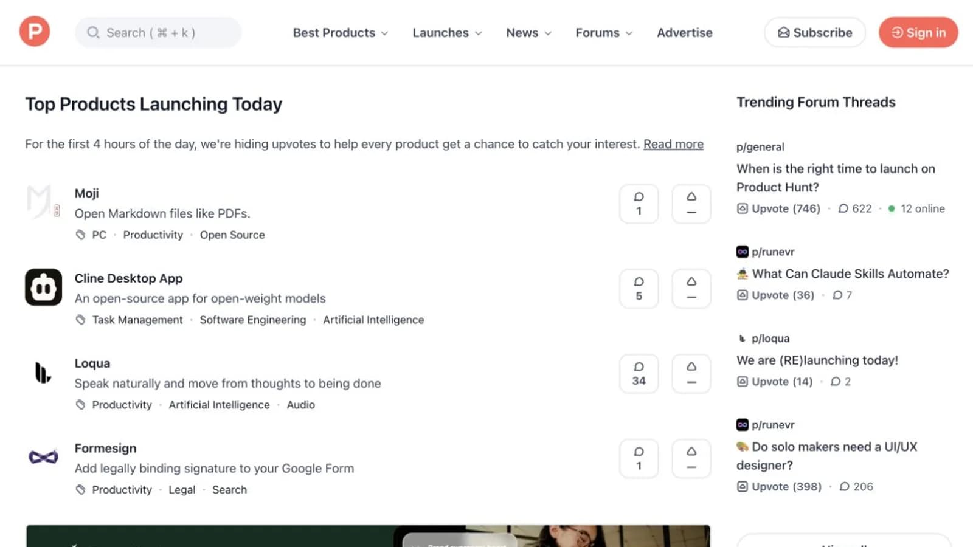Screen dimensions: 973x547
Task: Upvote the Loqua product
Action: tap(691, 374)
